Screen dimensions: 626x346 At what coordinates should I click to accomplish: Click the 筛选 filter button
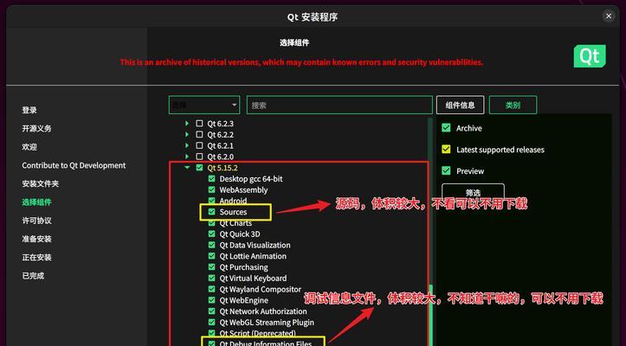click(x=473, y=191)
